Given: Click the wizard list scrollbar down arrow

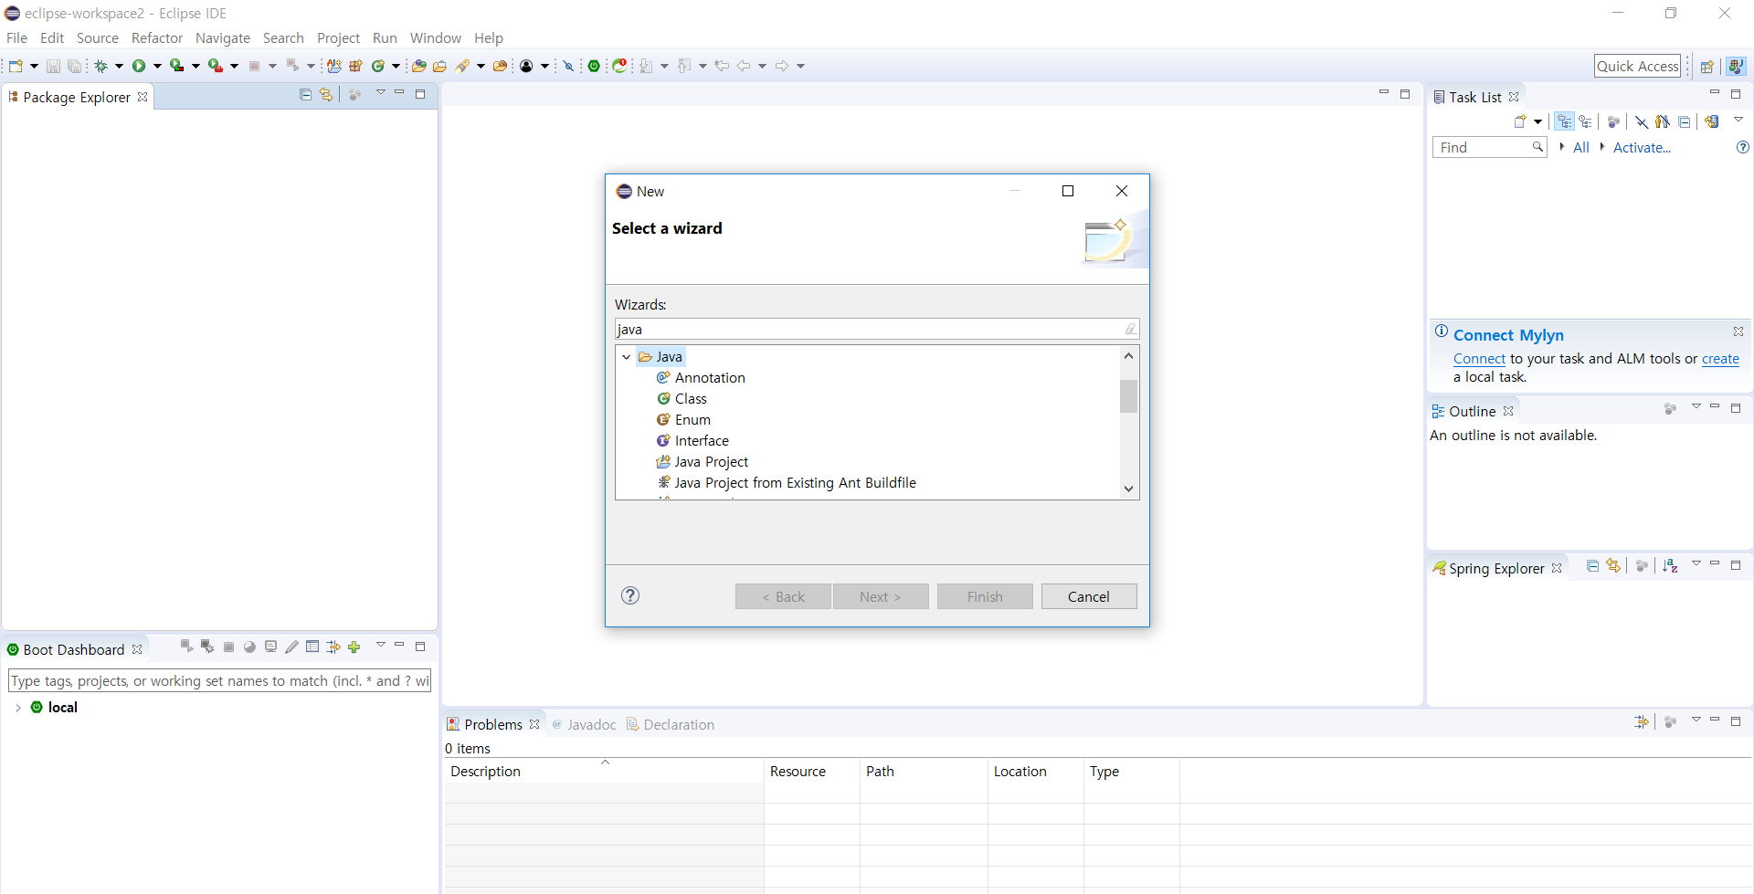Looking at the screenshot, I should tap(1129, 489).
